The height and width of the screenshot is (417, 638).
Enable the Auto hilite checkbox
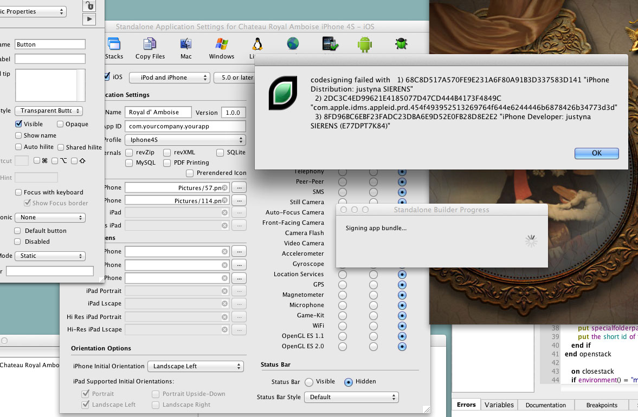pos(19,147)
